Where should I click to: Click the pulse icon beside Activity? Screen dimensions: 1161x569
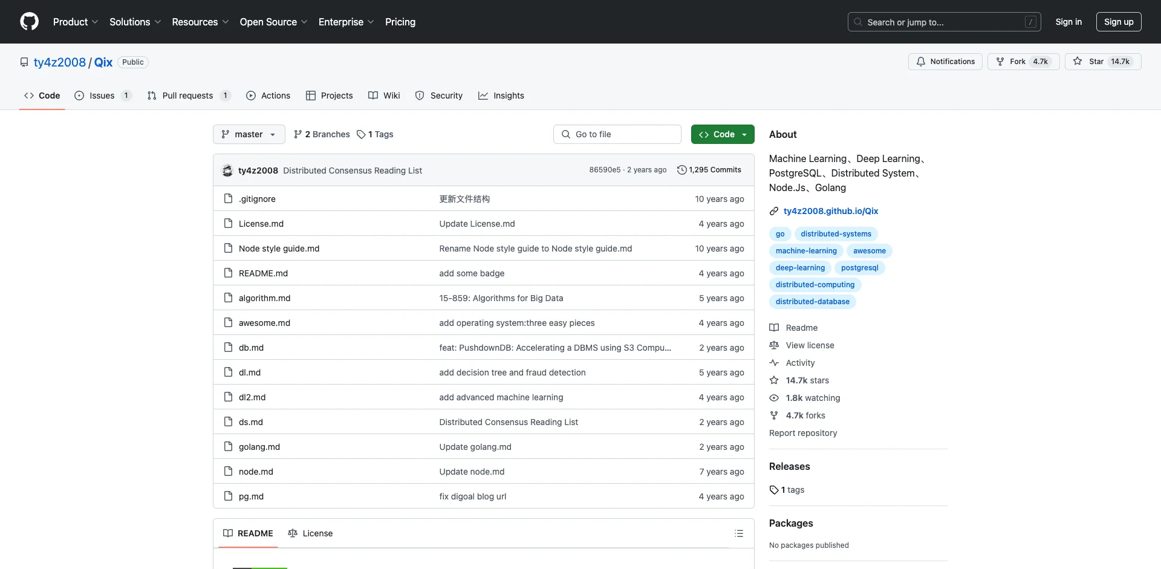tap(774, 363)
